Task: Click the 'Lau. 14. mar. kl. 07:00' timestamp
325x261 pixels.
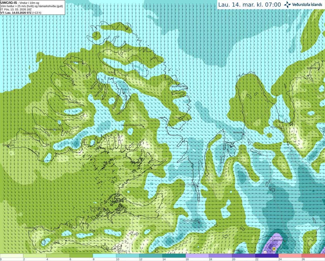Action: [250, 5]
